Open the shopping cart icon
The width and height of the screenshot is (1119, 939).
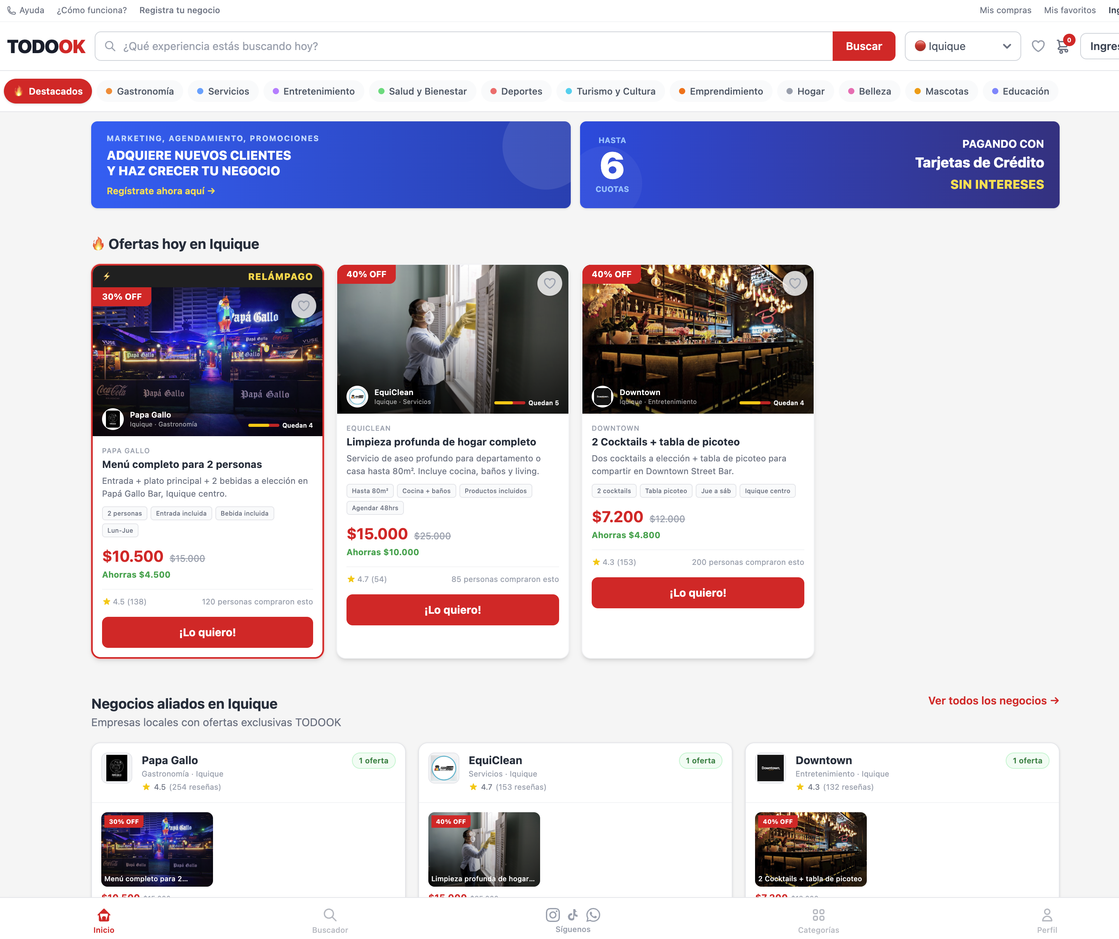click(1062, 46)
